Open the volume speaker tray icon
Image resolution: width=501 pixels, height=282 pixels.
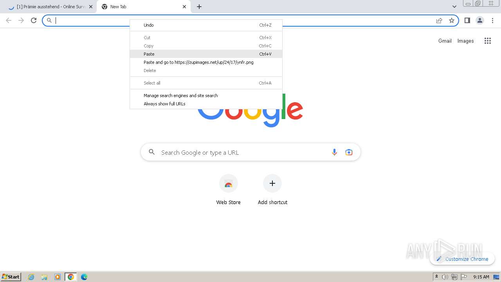(445, 277)
